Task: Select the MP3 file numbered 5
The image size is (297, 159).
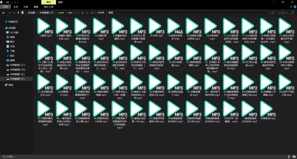Action: tap(120, 29)
